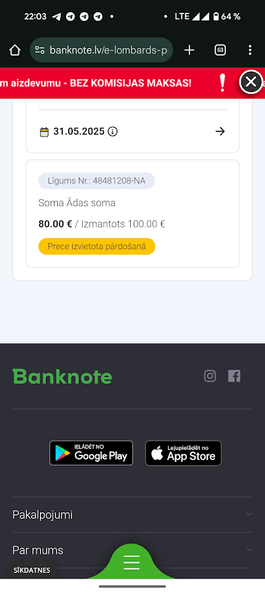
Task: Tap the Banknote logo in the footer
Action: click(63, 376)
